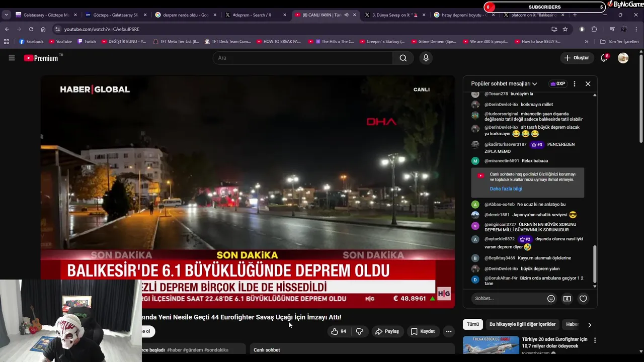
Task: Open the 0XP chat points badge
Action: click(558, 84)
